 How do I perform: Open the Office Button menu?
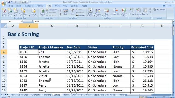click(x=3, y=3)
